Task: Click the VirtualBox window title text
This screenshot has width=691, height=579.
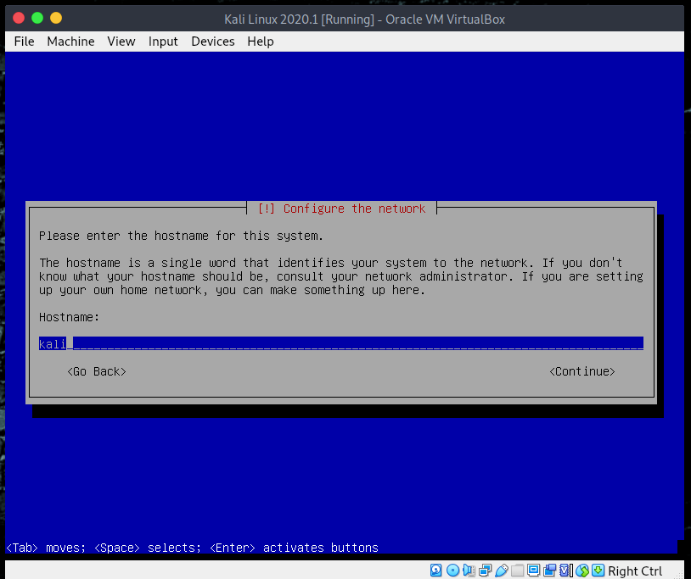Action: [x=364, y=19]
